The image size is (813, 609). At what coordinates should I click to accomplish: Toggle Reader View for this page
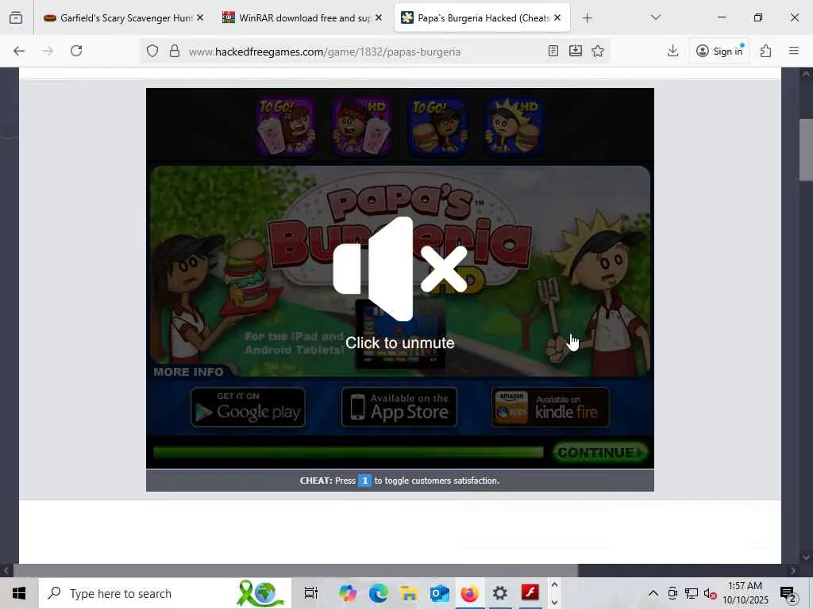coord(553,51)
